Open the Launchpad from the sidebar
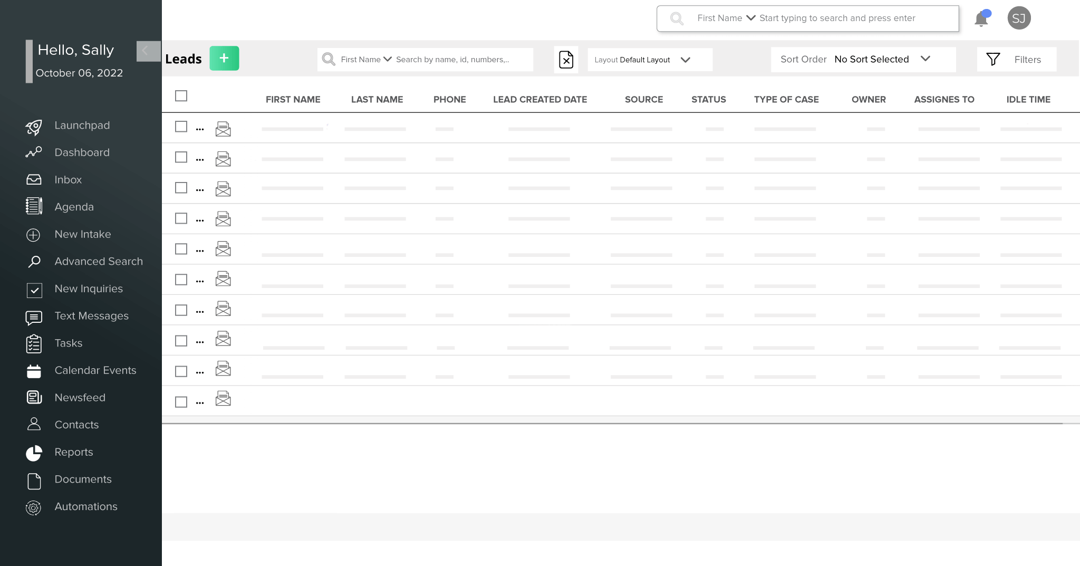Image resolution: width=1080 pixels, height=566 pixels. point(34,126)
